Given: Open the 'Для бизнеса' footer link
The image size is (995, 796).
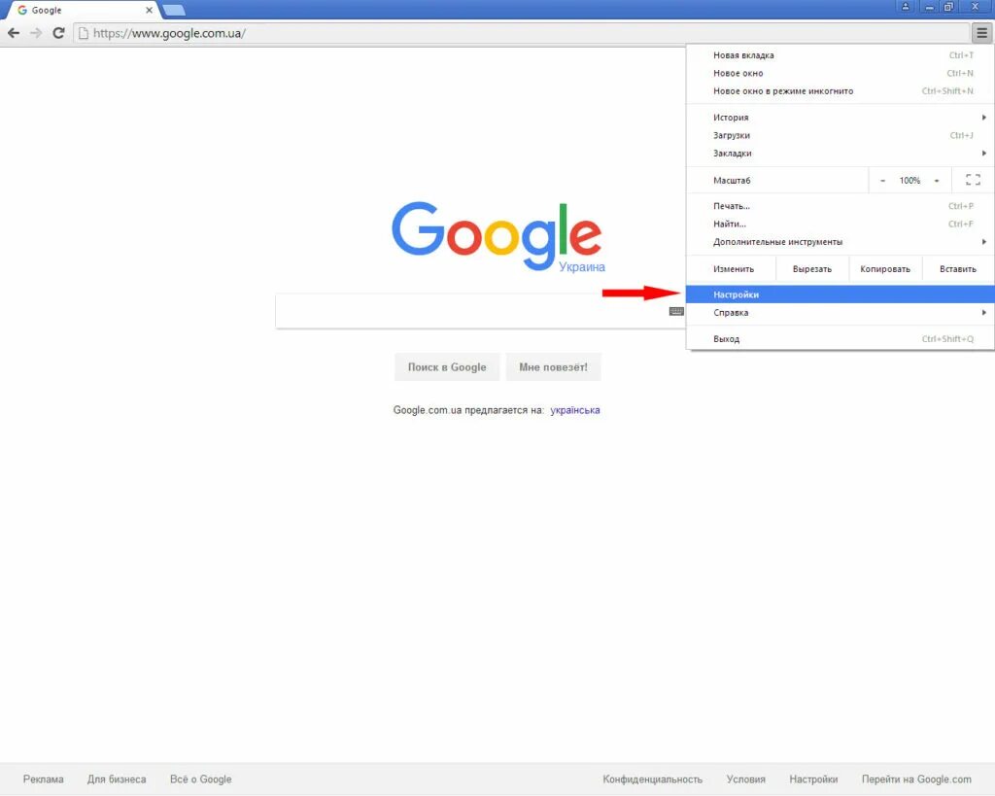Looking at the screenshot, I should pyautogui.click(x=117, y=779).
